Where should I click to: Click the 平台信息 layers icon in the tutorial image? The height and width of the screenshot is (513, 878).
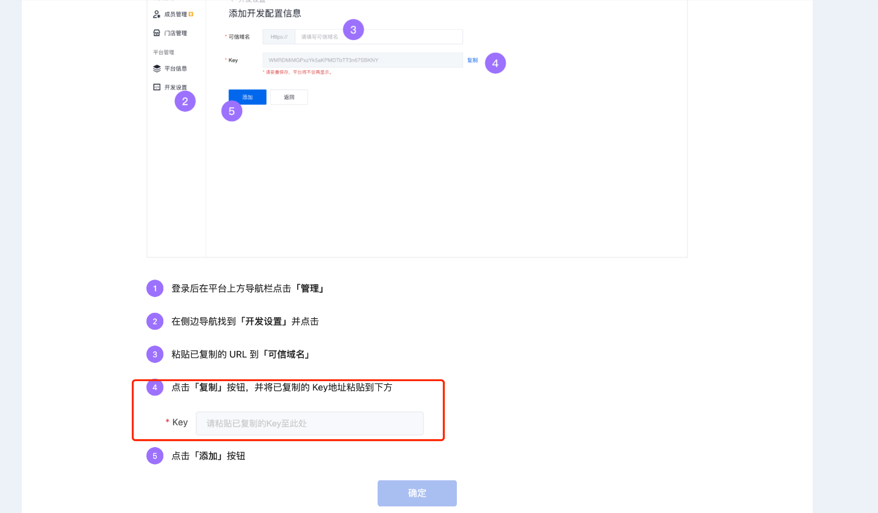coord(157,68)
